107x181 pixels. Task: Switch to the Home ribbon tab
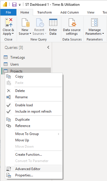tap(25, 12)
